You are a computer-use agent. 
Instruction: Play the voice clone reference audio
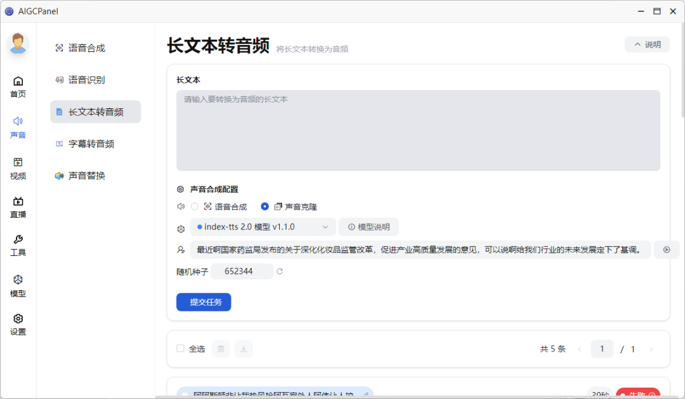coord(666,250)
